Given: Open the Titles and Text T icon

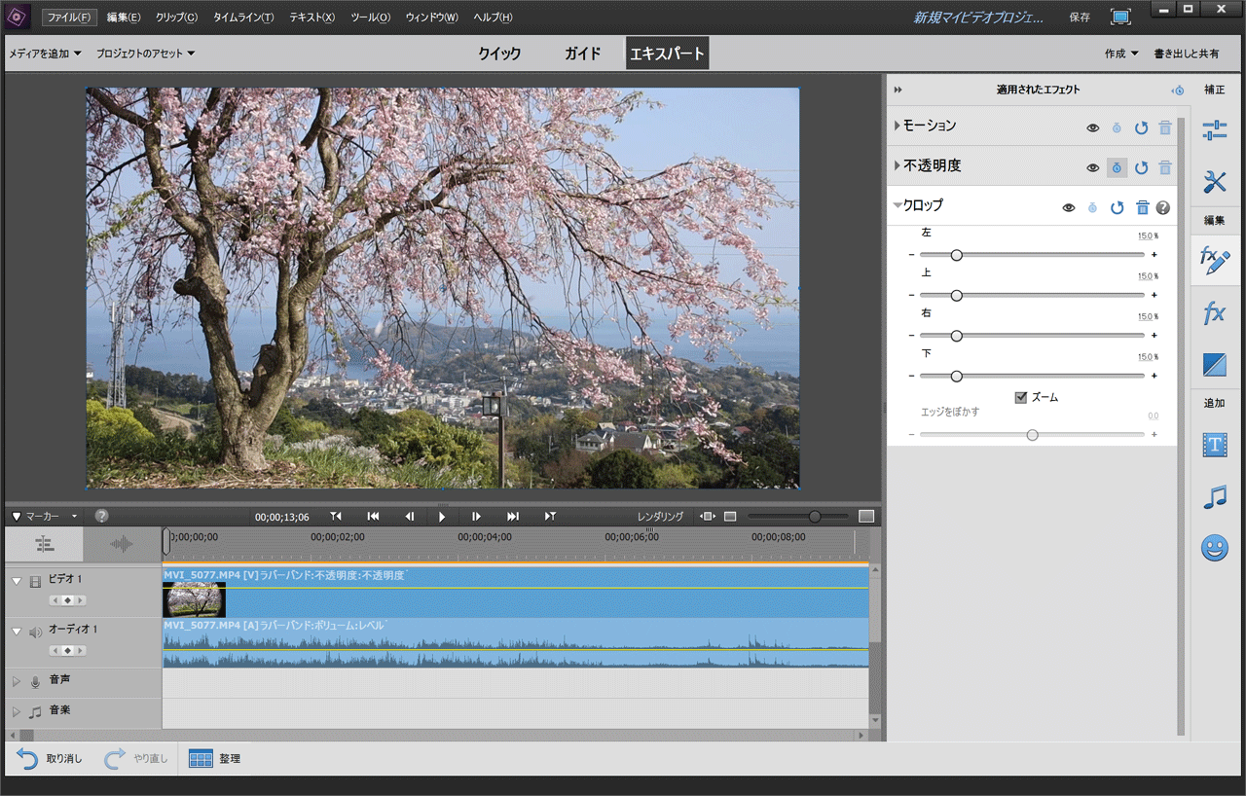Looking at the screenshot, I should click(1214, 445).
